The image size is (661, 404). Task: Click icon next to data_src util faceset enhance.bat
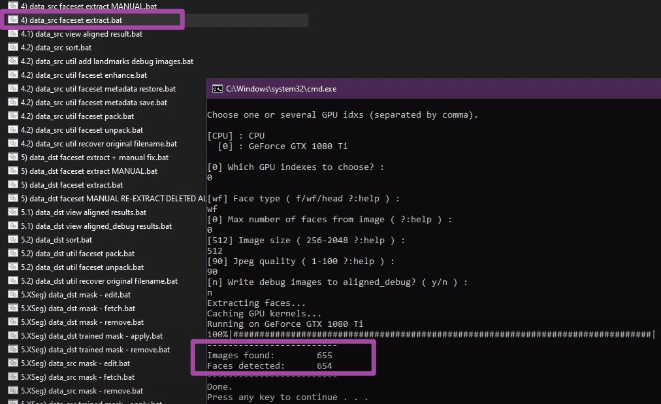click(x=13, y=75)
